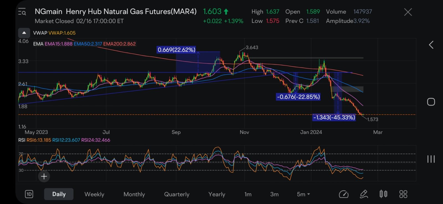Open the four-squares layout menu icon
Screen dimensions: 443x204
403,194
